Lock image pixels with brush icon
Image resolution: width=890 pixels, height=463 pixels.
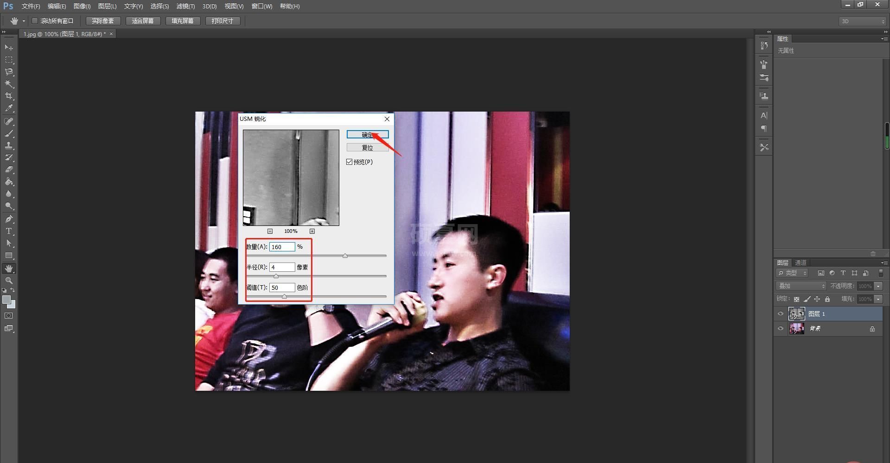tap(807, 299)
